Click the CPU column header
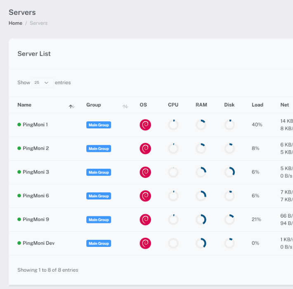Screen dimensions: 293x289 pyautogui.click(x=173, y=105)
